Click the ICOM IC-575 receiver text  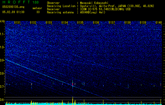coord(105,9)
